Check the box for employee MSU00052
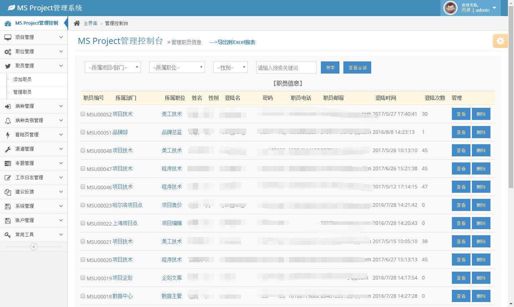Image resolution: width=514 pixels, height=307 pixels. click(83, 114)
